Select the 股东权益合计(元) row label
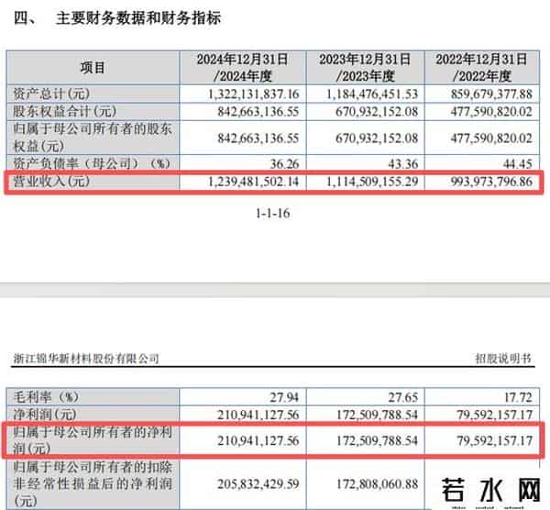 [x=64, y=112]
